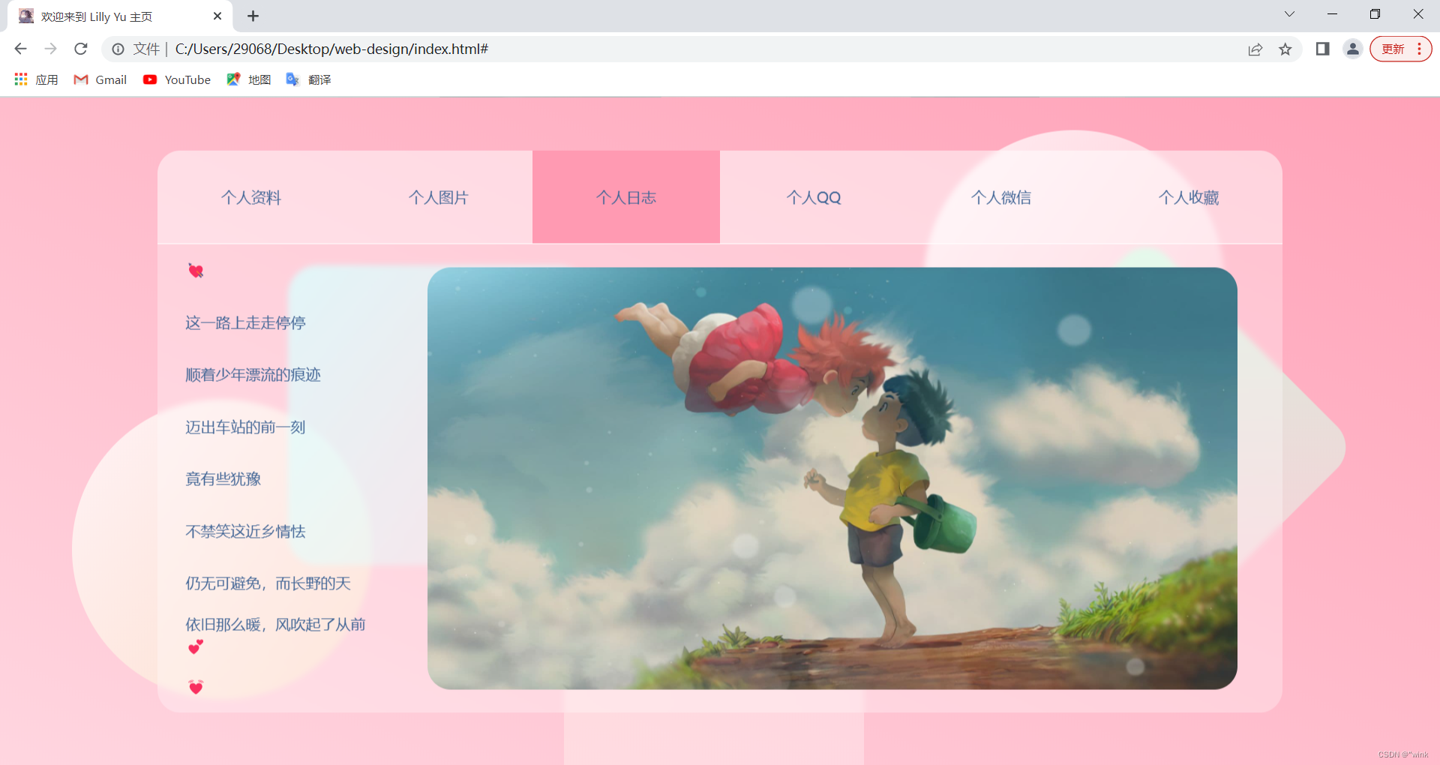This screenshot has width=1440, height=765.
Task: Open the Chrome three-dot menu
Action: [1420, 49]
